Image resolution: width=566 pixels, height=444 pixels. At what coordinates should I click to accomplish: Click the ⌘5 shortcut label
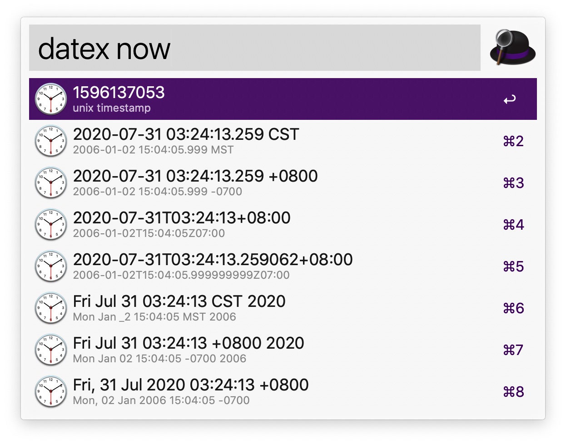tap(513, 266)
